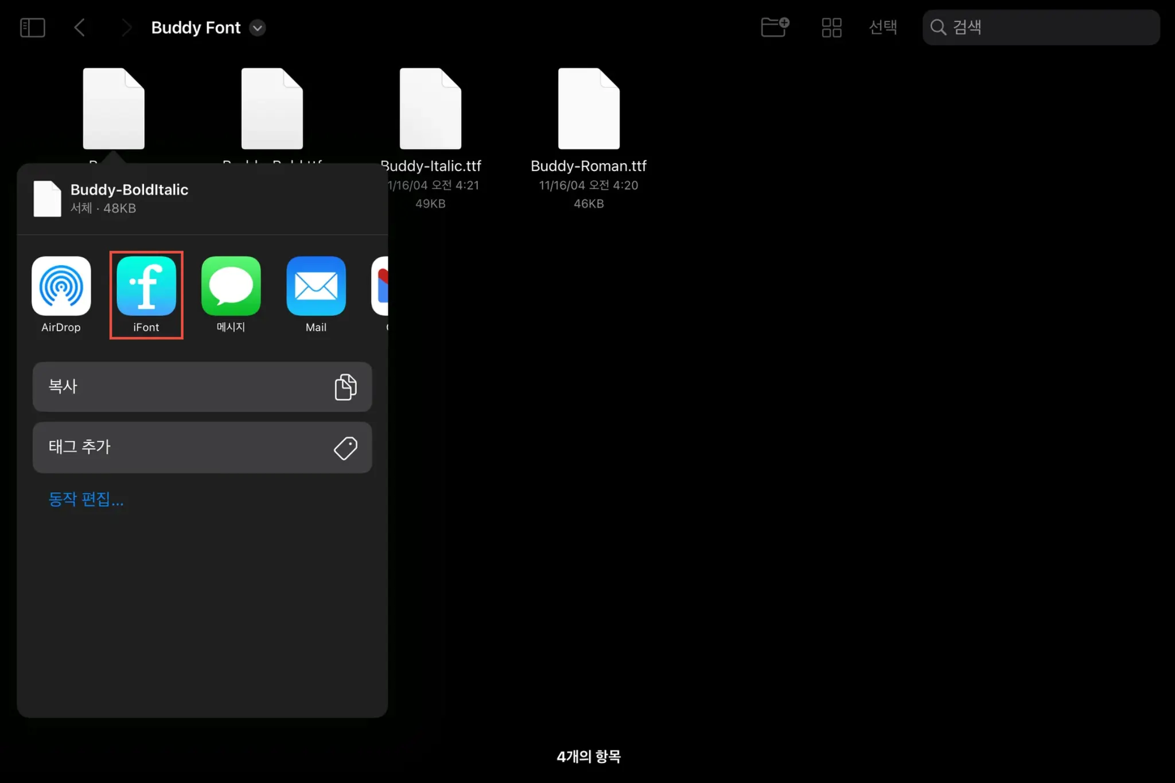
Task: Create new folder icon
Action: pos(775,27)
